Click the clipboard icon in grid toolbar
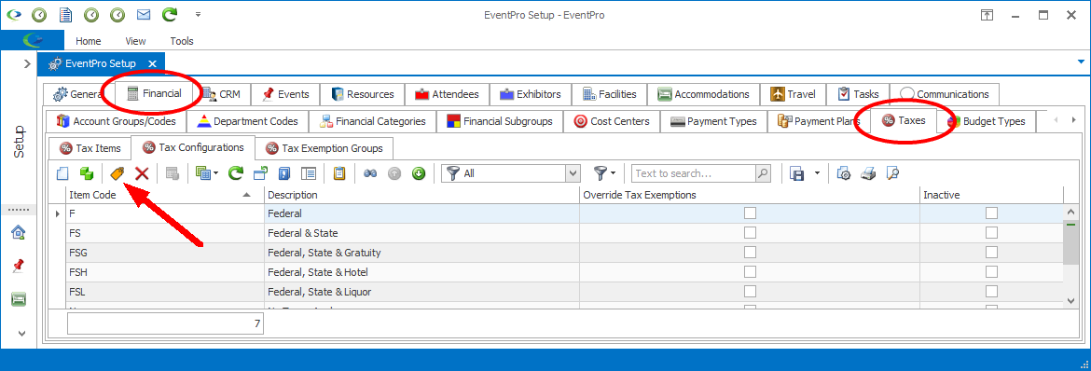The width and height of the screenshot is (1091, 371). click(x=339, y=173)
